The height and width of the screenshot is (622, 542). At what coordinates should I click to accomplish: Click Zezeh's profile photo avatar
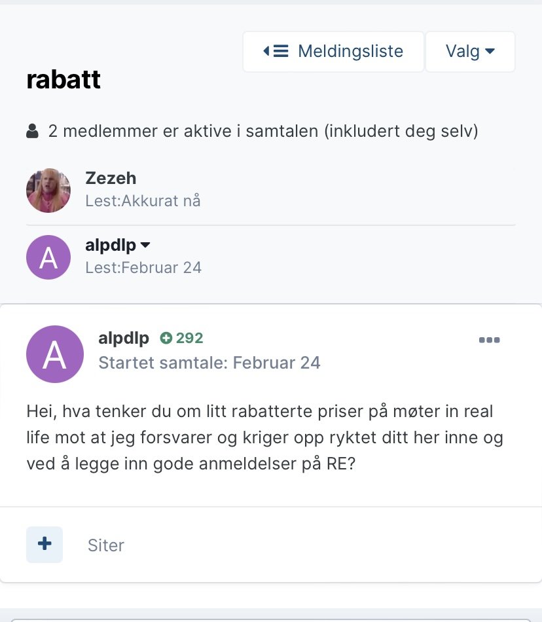tap(48, 190)
